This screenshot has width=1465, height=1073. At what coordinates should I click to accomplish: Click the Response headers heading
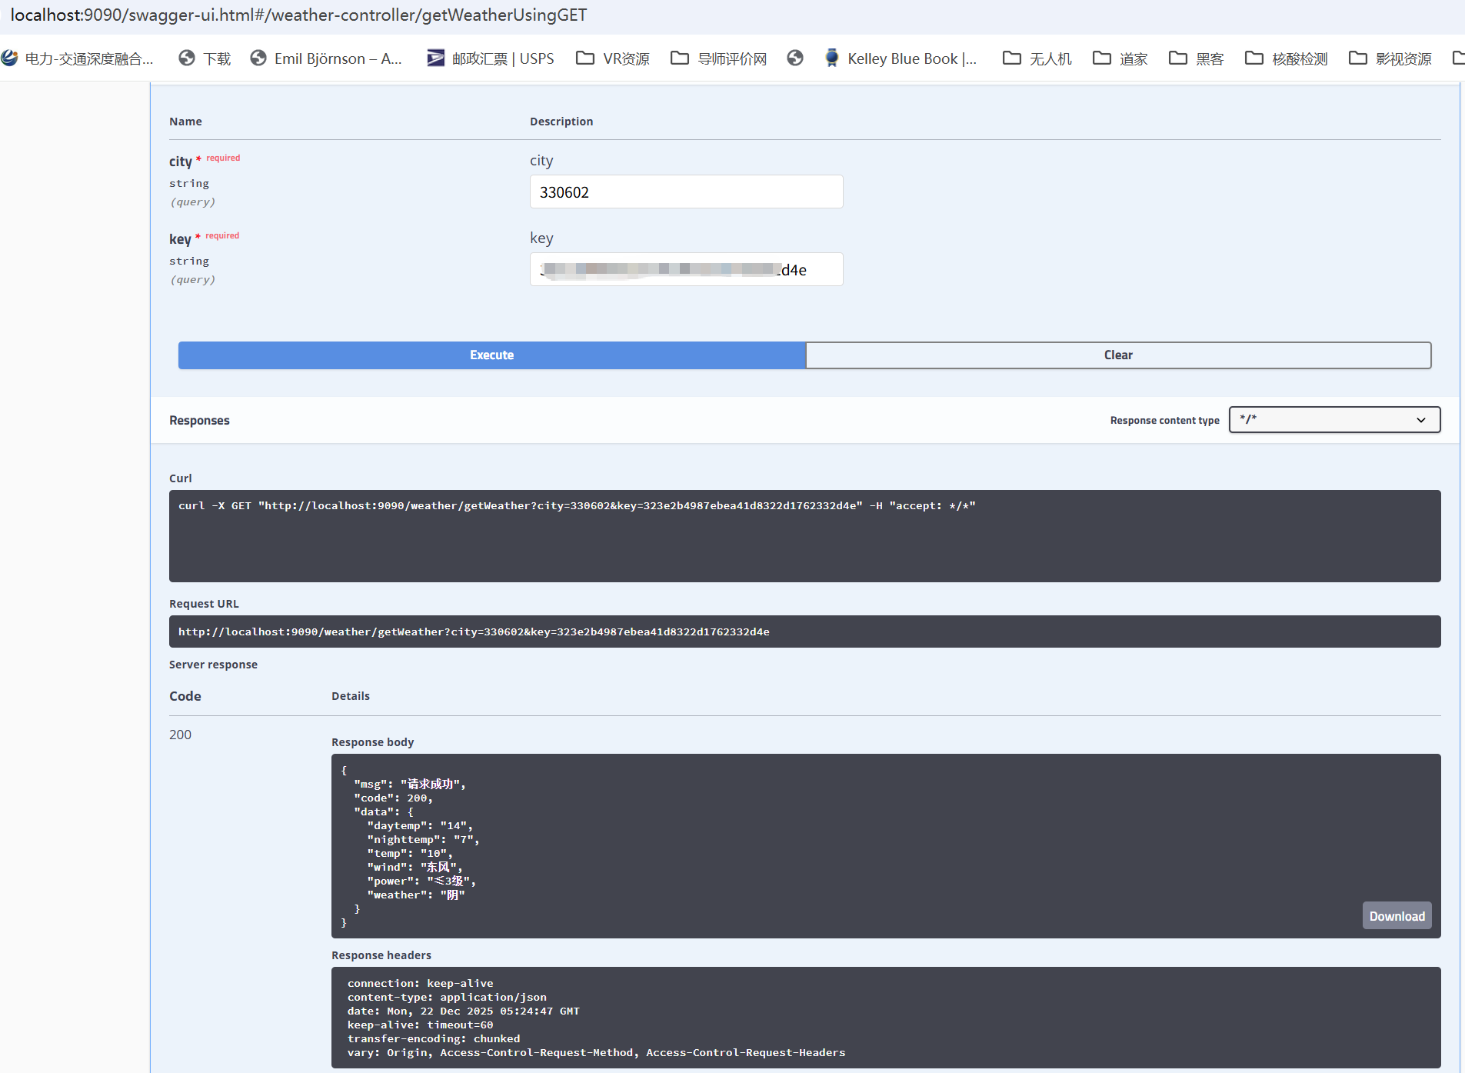pyautogui.click(x=381, y=955)
